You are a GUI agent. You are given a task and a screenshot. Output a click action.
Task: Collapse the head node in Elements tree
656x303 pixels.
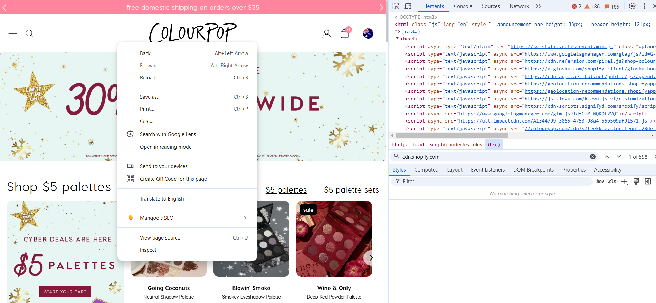pos(397,38)
